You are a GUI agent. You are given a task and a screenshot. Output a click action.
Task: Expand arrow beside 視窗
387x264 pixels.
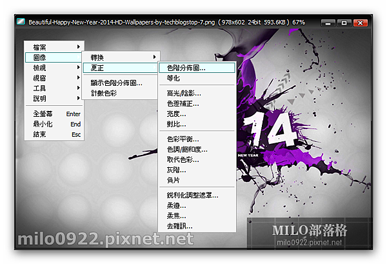pos(78,77)
